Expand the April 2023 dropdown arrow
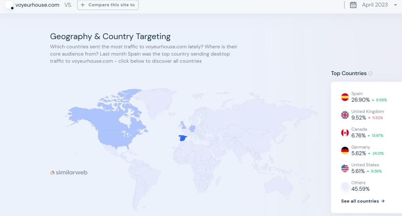The image size is (402, 216). click(396, 5)
